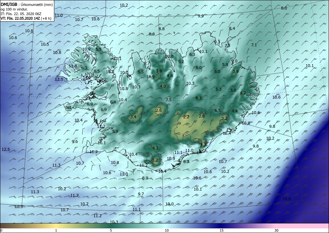Click the 'DMI/IGB : Úrkomumætti (mm)' title line

tap(26, 4)
